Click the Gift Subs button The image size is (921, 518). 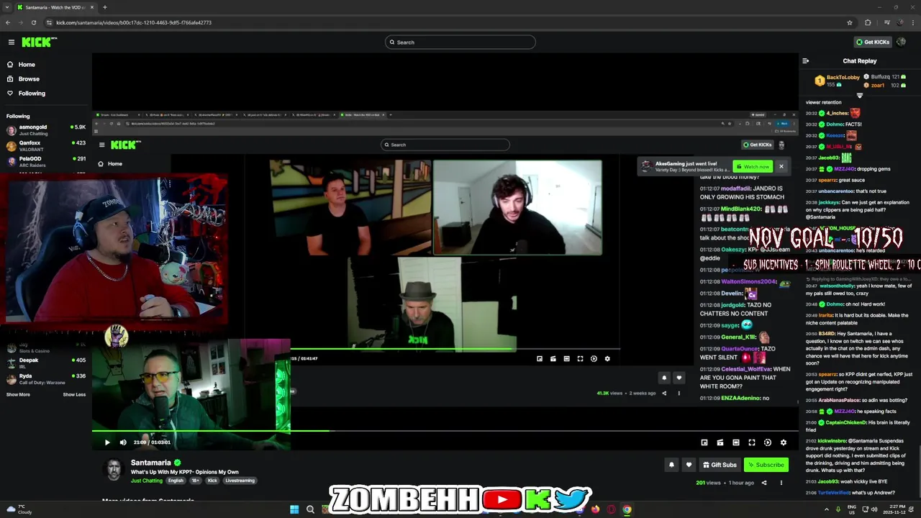[720, 465]
